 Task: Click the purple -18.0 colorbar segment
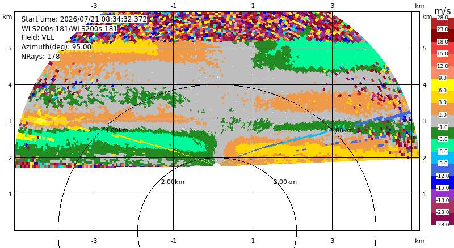[x=443, y=194]
